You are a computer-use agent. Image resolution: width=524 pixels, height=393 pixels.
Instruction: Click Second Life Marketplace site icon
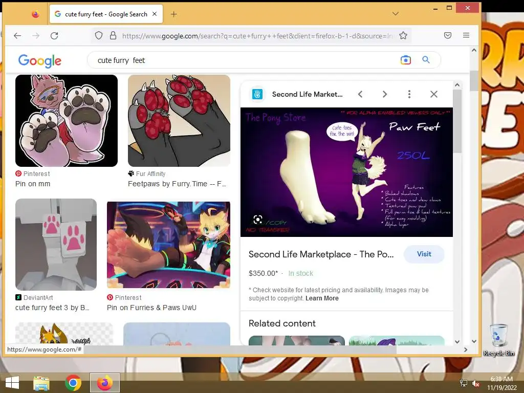point(257,94)
